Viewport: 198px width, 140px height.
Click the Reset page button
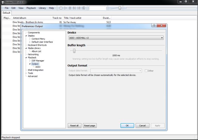pyautogui.click(x=90, y=125)
